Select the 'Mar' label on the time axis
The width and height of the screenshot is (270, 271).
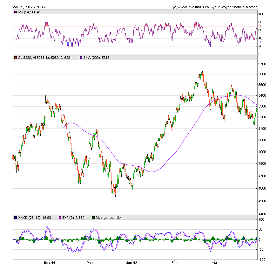coord(215,263)
